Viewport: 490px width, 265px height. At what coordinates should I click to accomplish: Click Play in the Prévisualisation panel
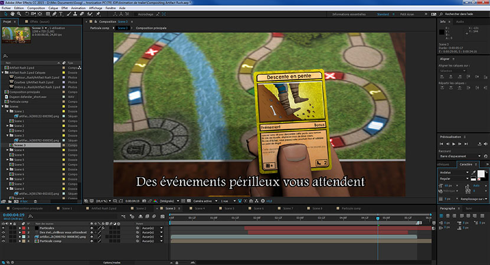pyautogui.click(x=453, y=144)
